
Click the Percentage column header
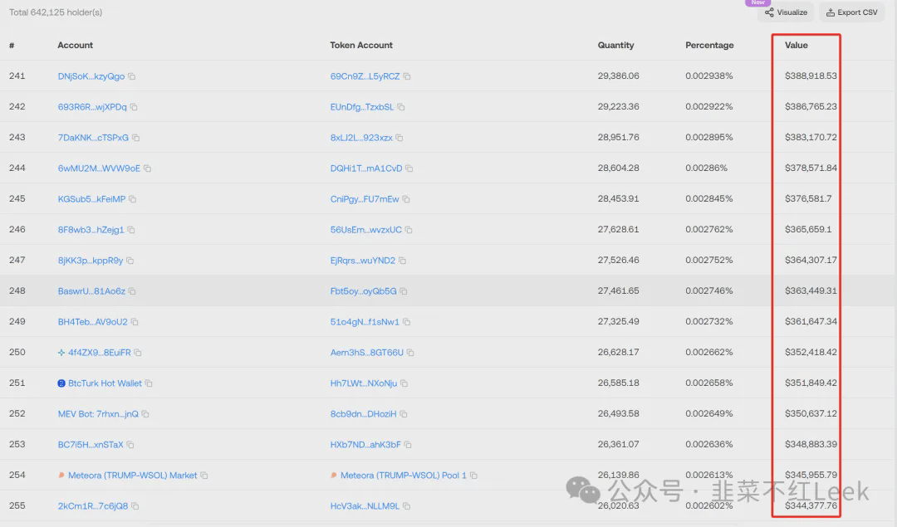click(709, 45)
